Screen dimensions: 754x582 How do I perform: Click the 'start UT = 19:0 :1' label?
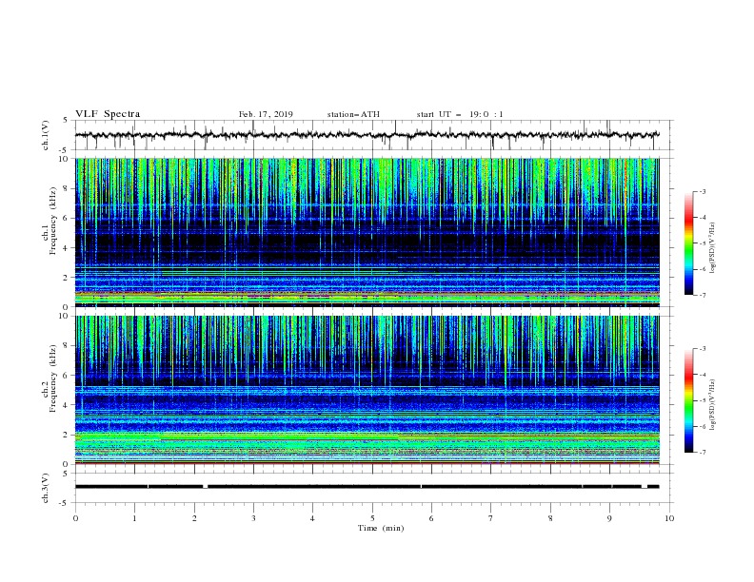460,114
